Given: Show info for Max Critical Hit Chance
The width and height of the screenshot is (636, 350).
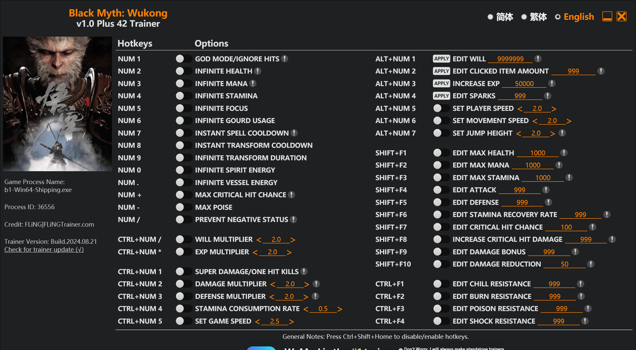Looking at the screenshot, I should tap(291, 195).
